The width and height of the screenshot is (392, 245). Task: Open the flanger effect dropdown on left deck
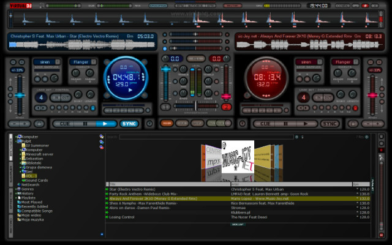pos(94,62)
